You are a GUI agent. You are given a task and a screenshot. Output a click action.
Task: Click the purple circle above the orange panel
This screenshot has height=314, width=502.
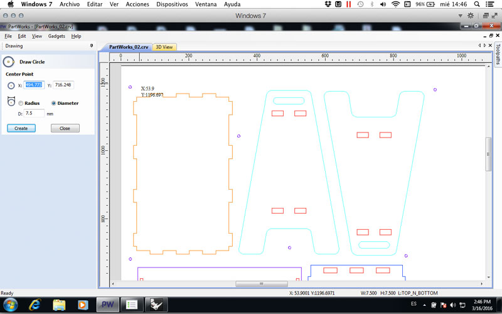click(x=130, y=87)
